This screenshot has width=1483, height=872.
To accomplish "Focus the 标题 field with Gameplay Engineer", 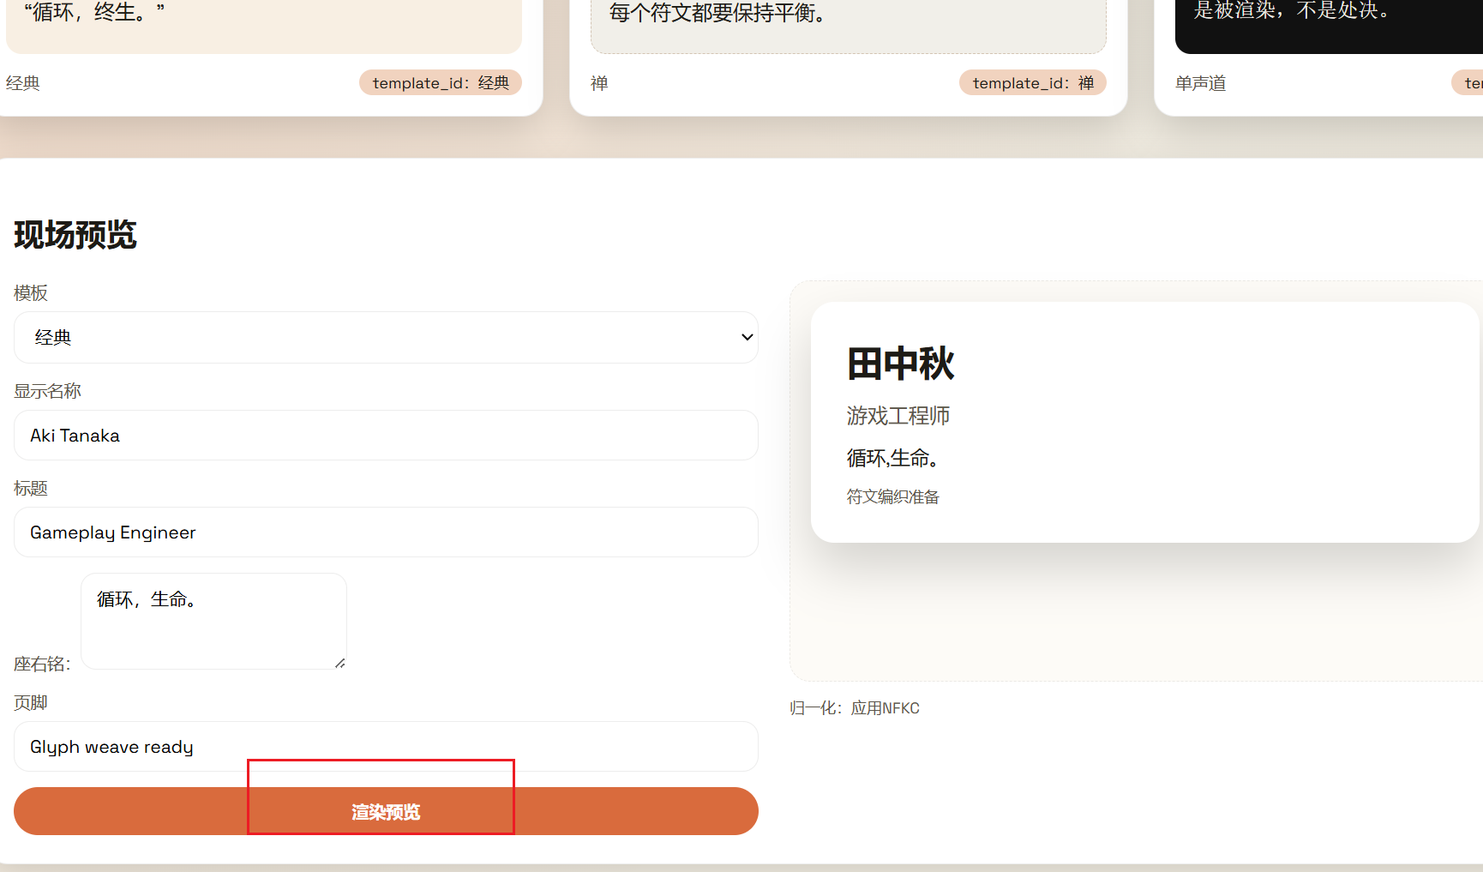I will (386, 532).
